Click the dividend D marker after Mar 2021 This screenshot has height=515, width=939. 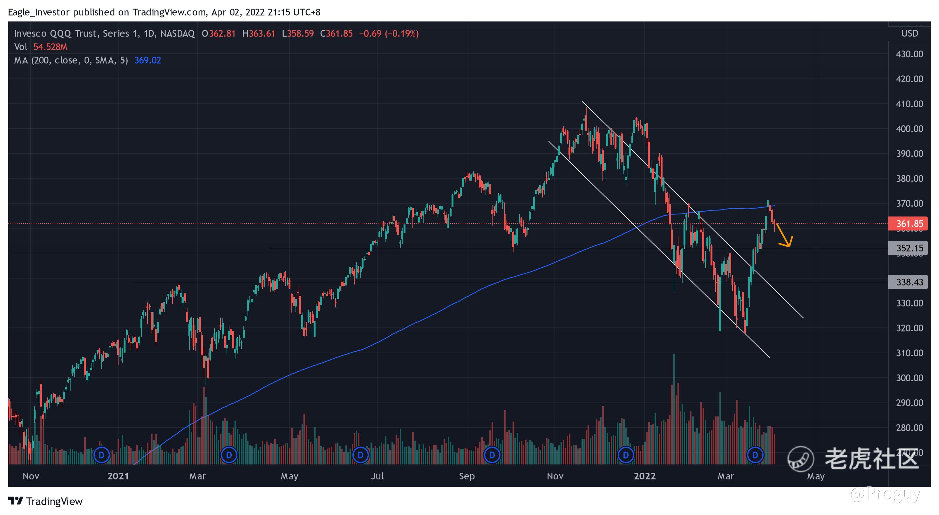coord(229,455)
